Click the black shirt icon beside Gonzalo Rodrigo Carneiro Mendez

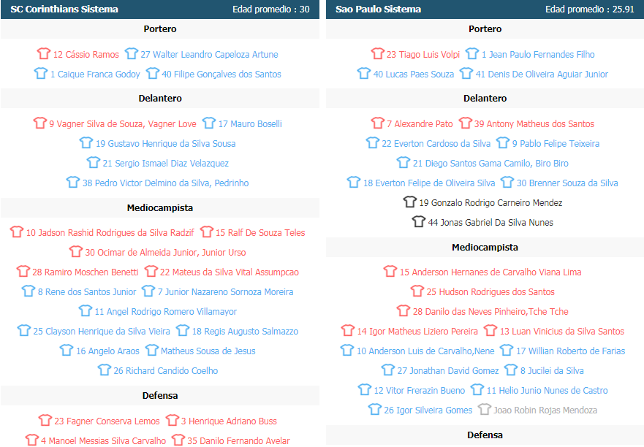click(x=410, y=202)
